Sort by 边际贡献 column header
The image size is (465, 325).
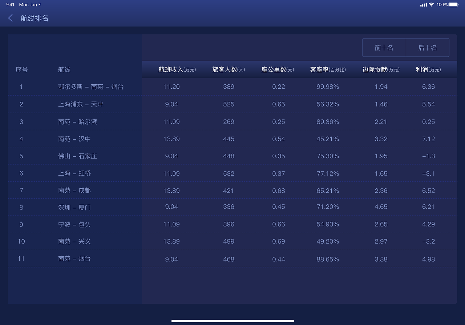[381, 69]
